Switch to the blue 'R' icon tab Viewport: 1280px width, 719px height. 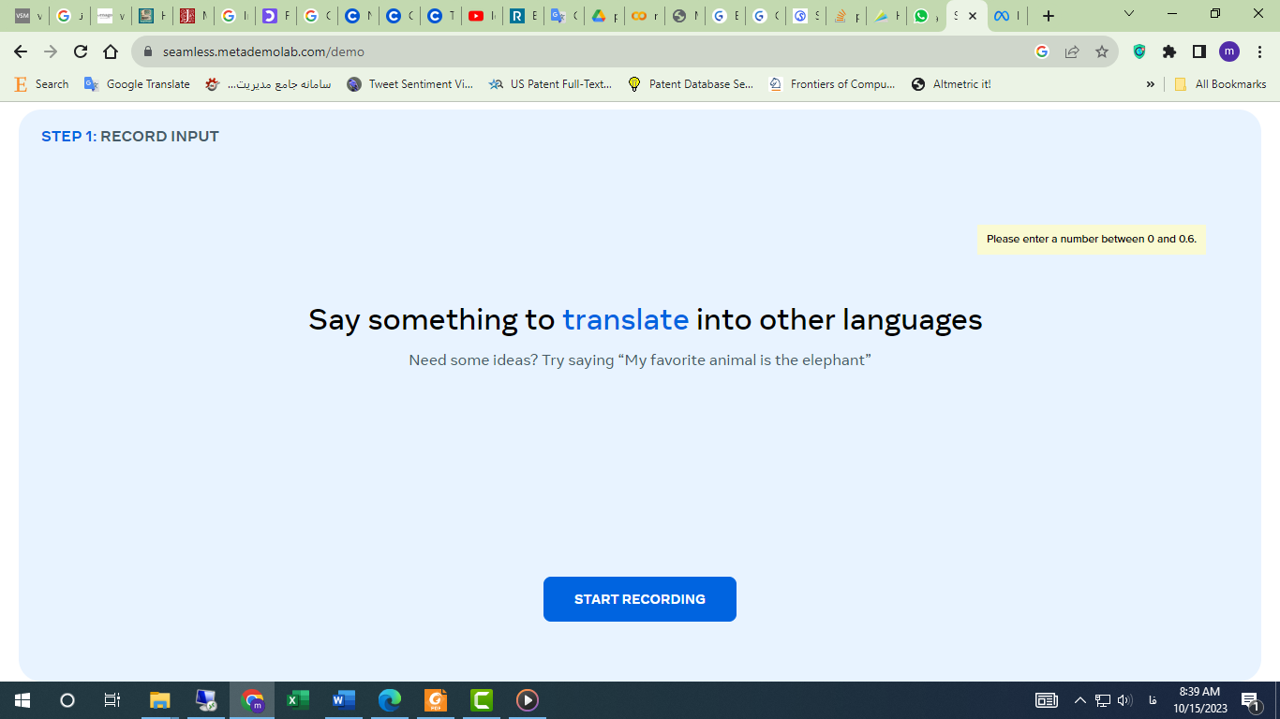click(x=522, y=16)
